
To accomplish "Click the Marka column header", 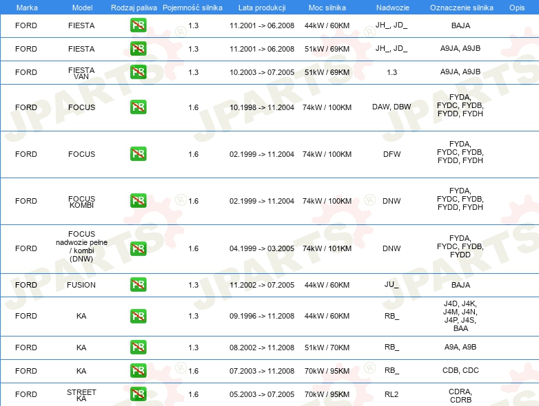I will pyautogui.click(x=27, y=8).
